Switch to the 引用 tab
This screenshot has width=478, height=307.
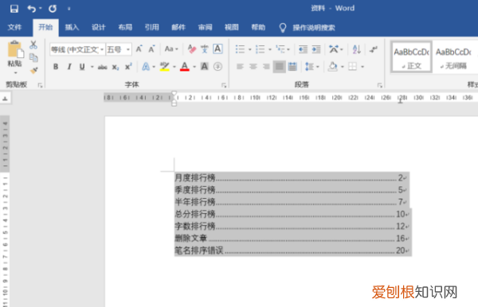[x=152, y=27]
